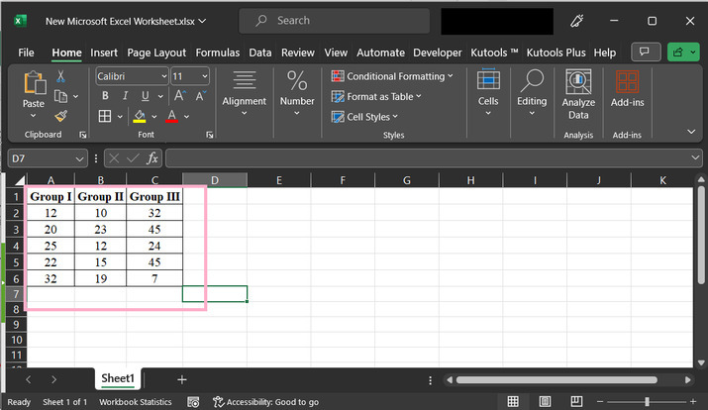Image resolution: width=708 pixels, height=410 pixels.
Task: Click Workbook Statistics in status bar
Action: pos(136,402)
